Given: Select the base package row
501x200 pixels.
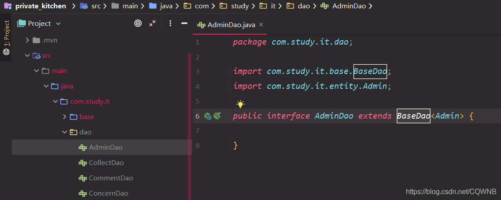Looking at the screenshot, I should click(x=102, y=117).
